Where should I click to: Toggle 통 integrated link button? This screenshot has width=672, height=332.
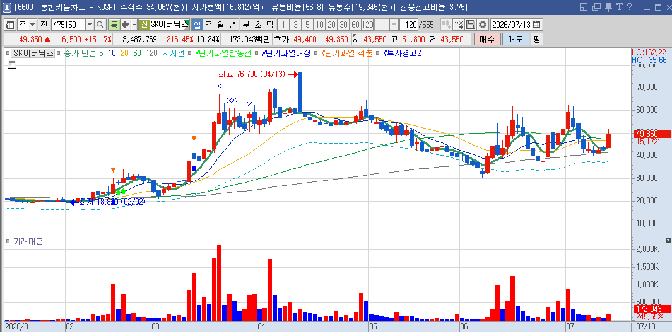(114, 25)
